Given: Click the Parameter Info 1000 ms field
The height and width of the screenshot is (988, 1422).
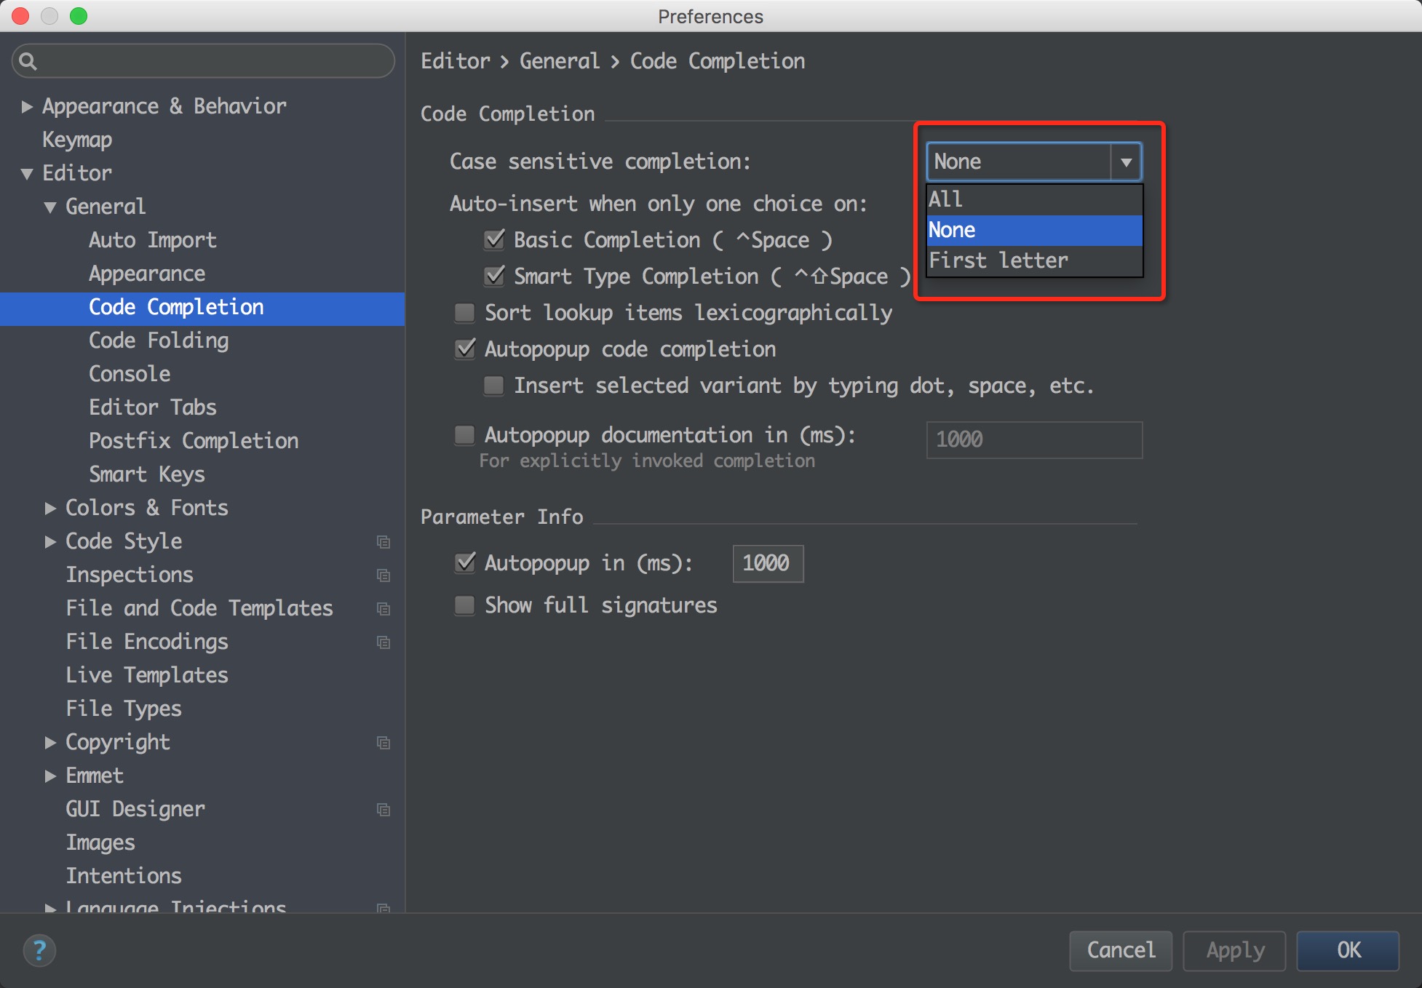Looking at the screenshot, I should tap(768, 563).
